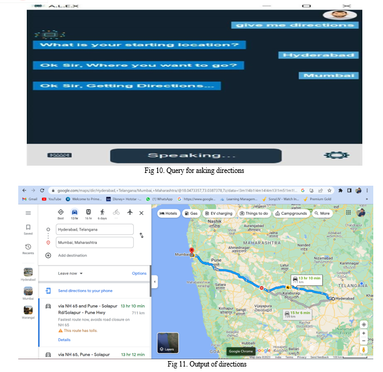The image size is (383, 372).
Task: Click Add destination plus icon
Action: [x=48, y=255]
